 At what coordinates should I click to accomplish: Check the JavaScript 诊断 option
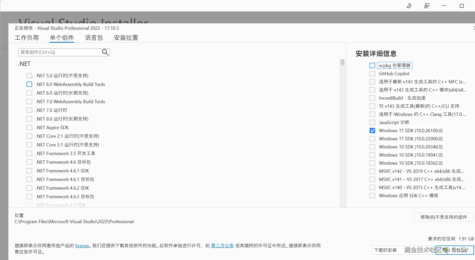(x=372, y=123)
